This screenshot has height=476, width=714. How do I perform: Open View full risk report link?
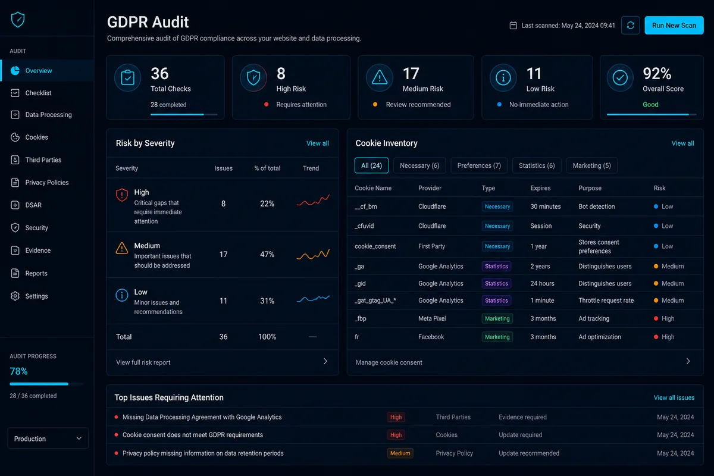(143, 362)
